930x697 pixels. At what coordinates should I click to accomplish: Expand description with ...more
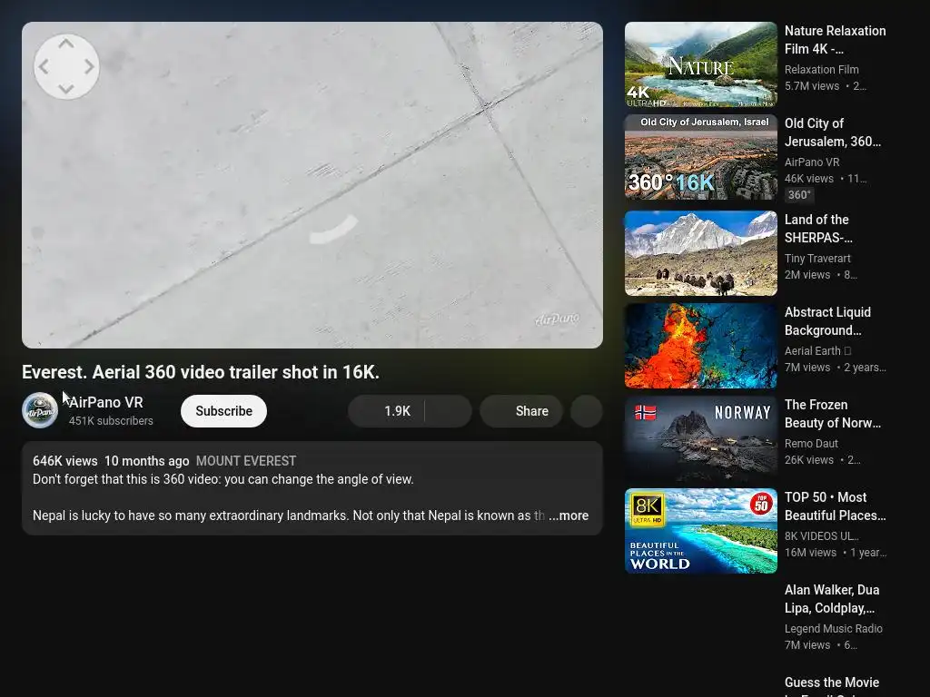pos(569,515)
